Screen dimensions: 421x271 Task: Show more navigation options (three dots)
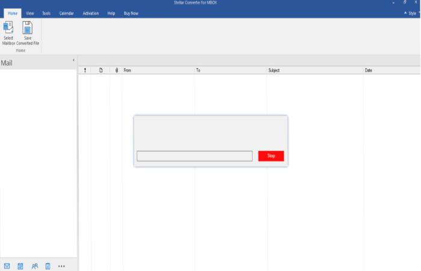tap(61, 266)
